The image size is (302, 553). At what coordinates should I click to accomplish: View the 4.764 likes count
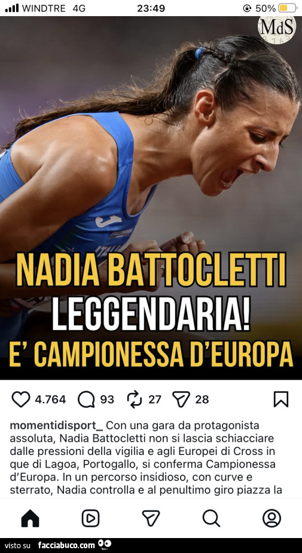click(x=50, y=399)
